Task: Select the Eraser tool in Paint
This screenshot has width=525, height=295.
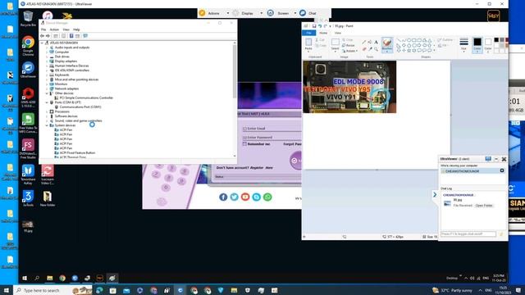Action: (x=364, y=49)
